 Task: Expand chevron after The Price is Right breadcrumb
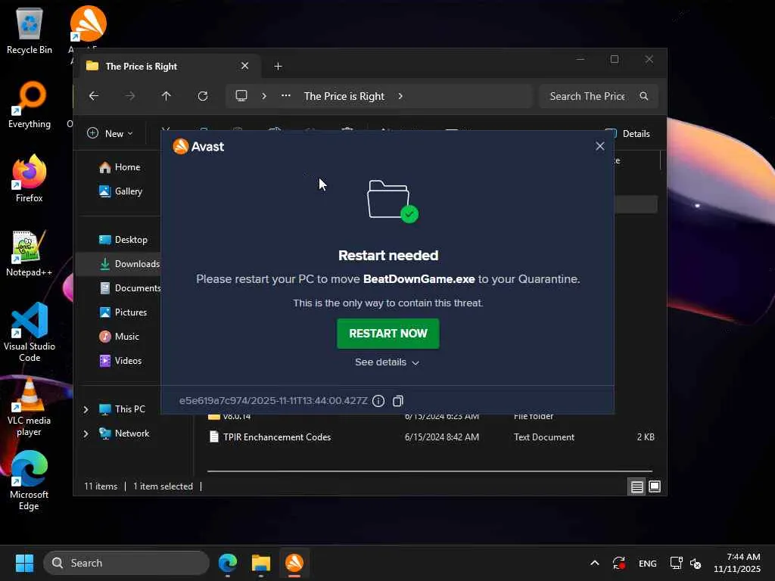tap(400, 96)
